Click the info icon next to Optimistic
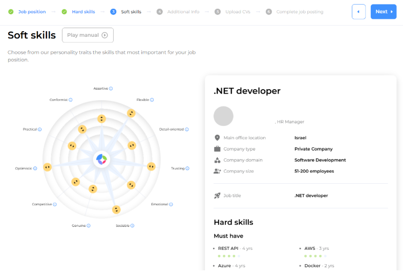Screen dimensions: 403x278 click(x=35, y=168)
